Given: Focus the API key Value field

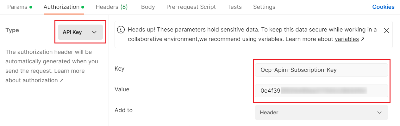Looking at the screenshot, I should coord(321,91).
